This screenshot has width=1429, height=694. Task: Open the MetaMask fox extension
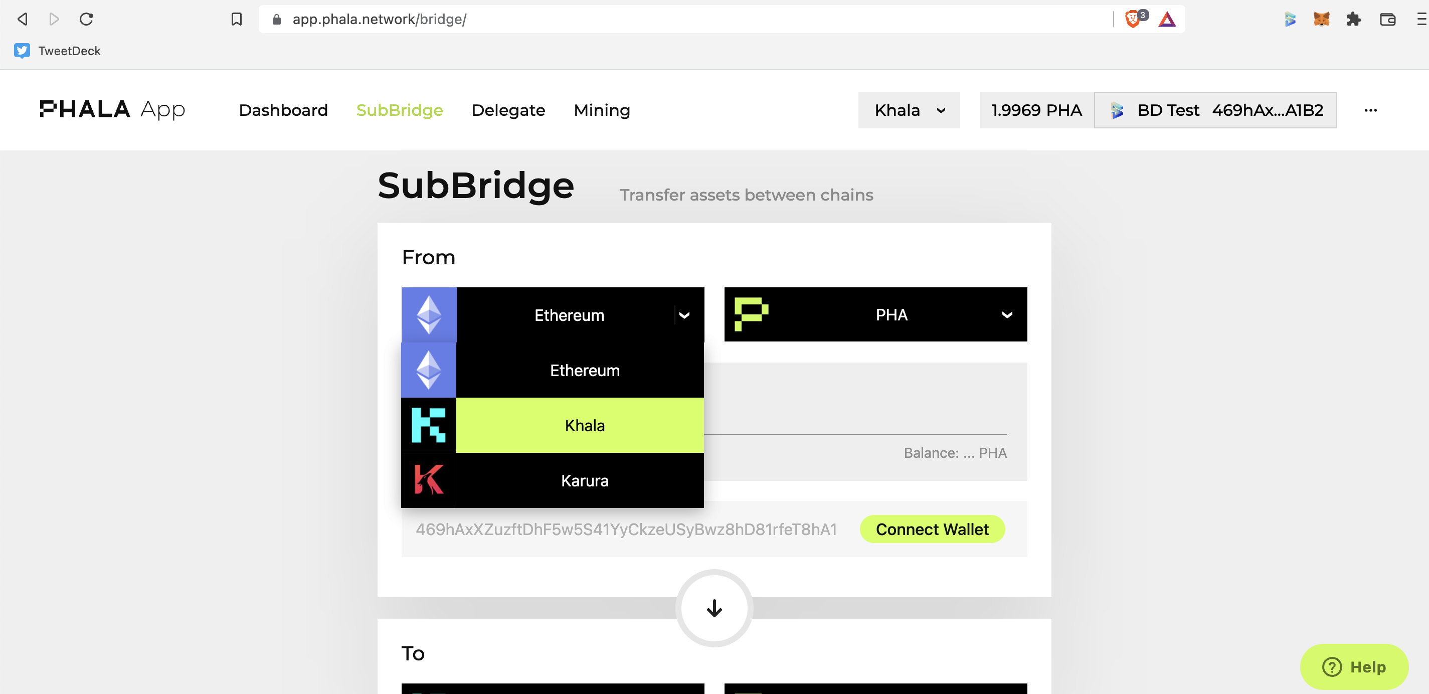(1321, 20)
